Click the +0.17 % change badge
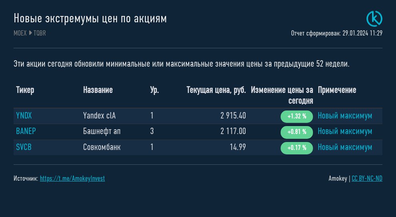396x217 pixels. (297, 148)
